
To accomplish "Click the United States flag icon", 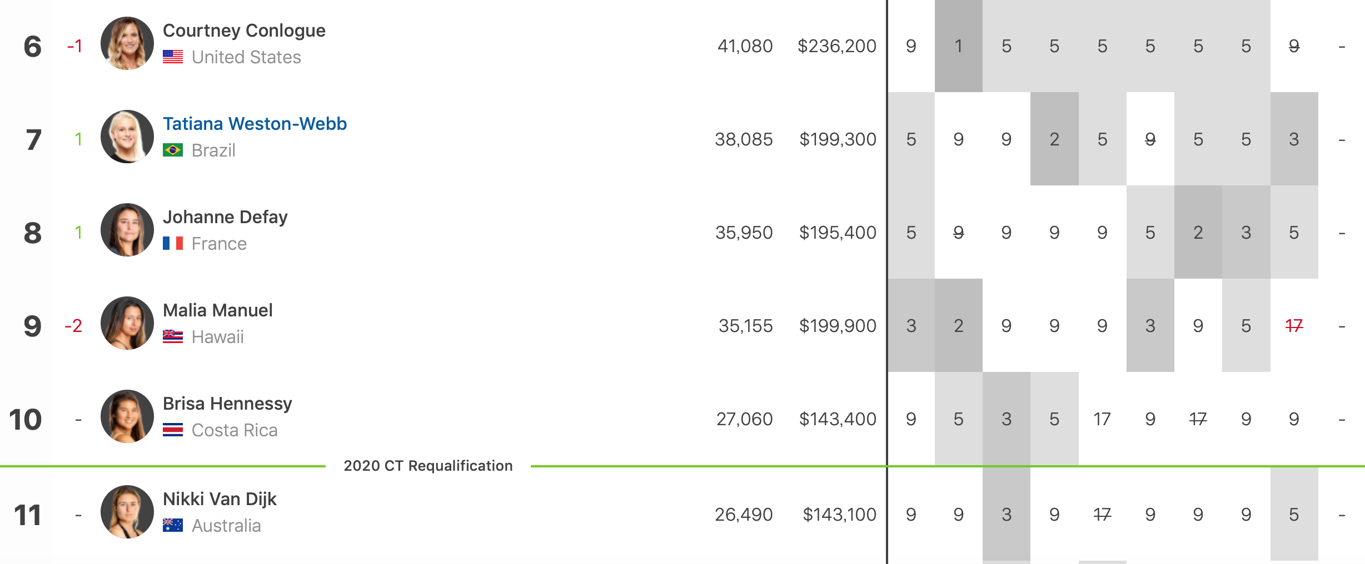I will [x=173, y=57].
